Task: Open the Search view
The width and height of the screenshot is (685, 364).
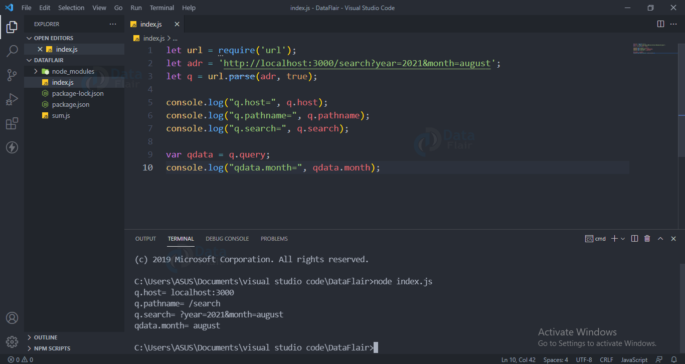Action: [x=12, y=51]
